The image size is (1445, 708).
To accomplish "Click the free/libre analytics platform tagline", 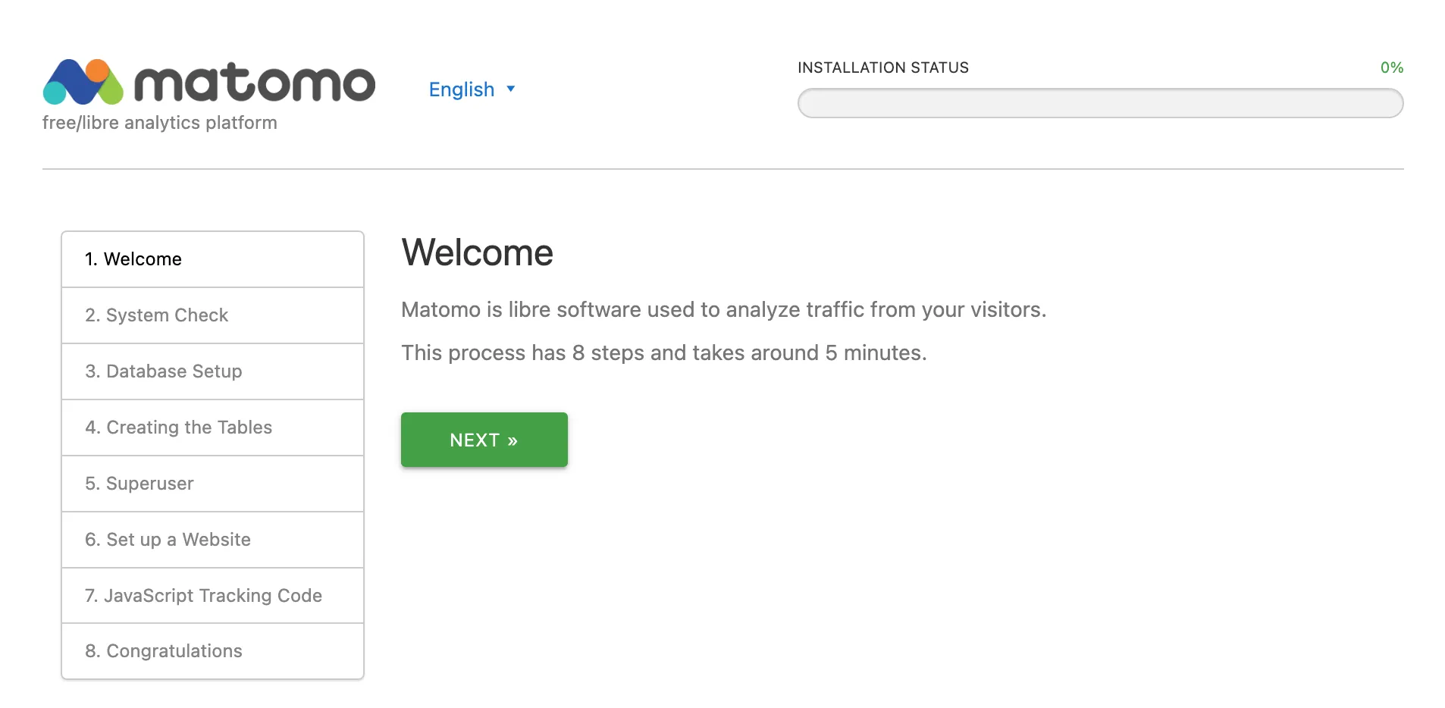I will 159,123.
